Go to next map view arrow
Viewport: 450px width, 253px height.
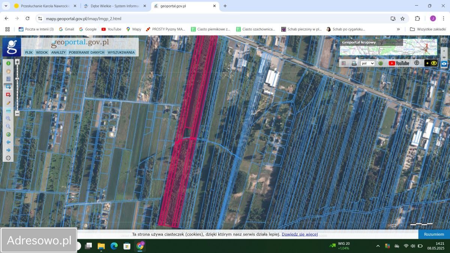[8, 150]
